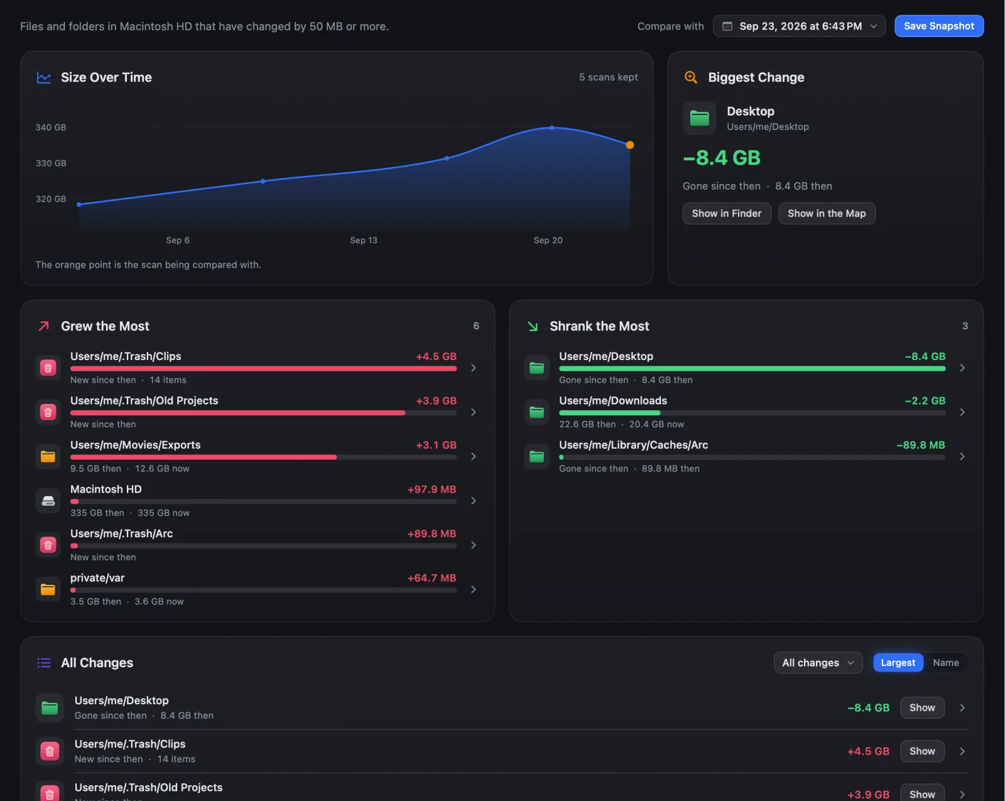Click Show in the Map button
This screenshot has height=801, width=1005.
click(827, 214)
